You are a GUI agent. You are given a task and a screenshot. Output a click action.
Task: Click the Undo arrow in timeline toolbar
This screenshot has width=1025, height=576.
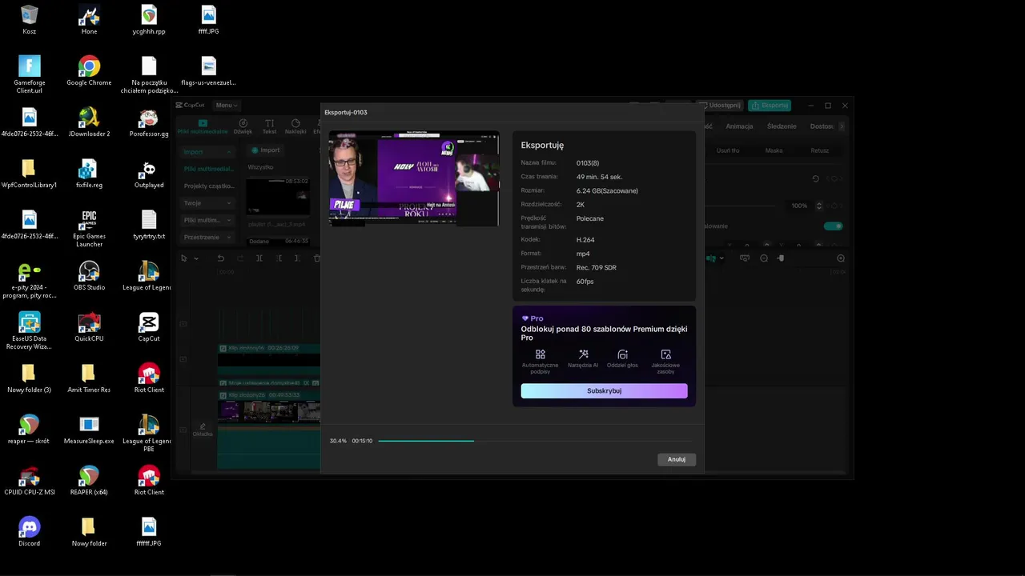[221, 258]
